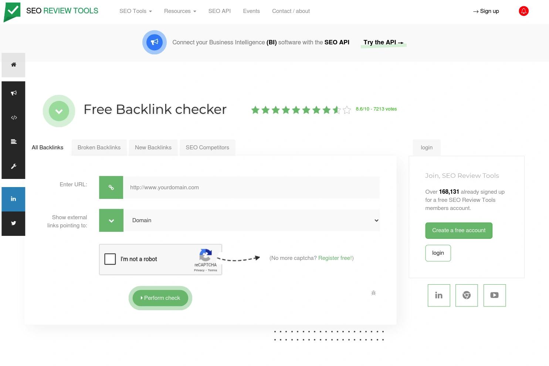
Task: Click the LinkedIn share icon in the sidebar
Action: pos(13,199)
